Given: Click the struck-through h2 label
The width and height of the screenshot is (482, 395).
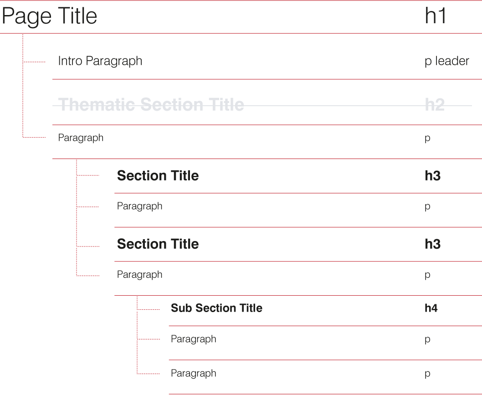Looking at the screenshot, I should (434, 105).
